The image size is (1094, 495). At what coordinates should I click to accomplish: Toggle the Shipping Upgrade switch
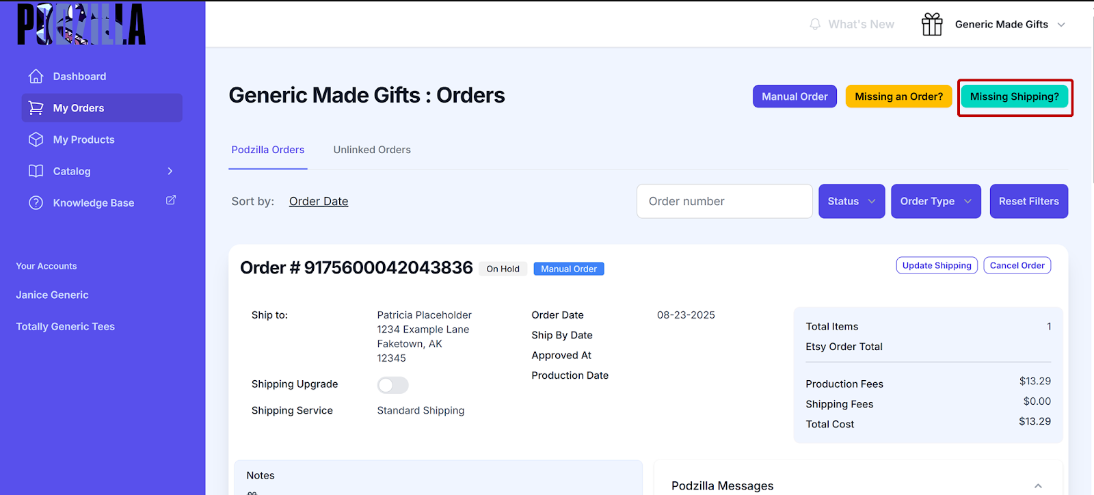(x=392, y=385)
